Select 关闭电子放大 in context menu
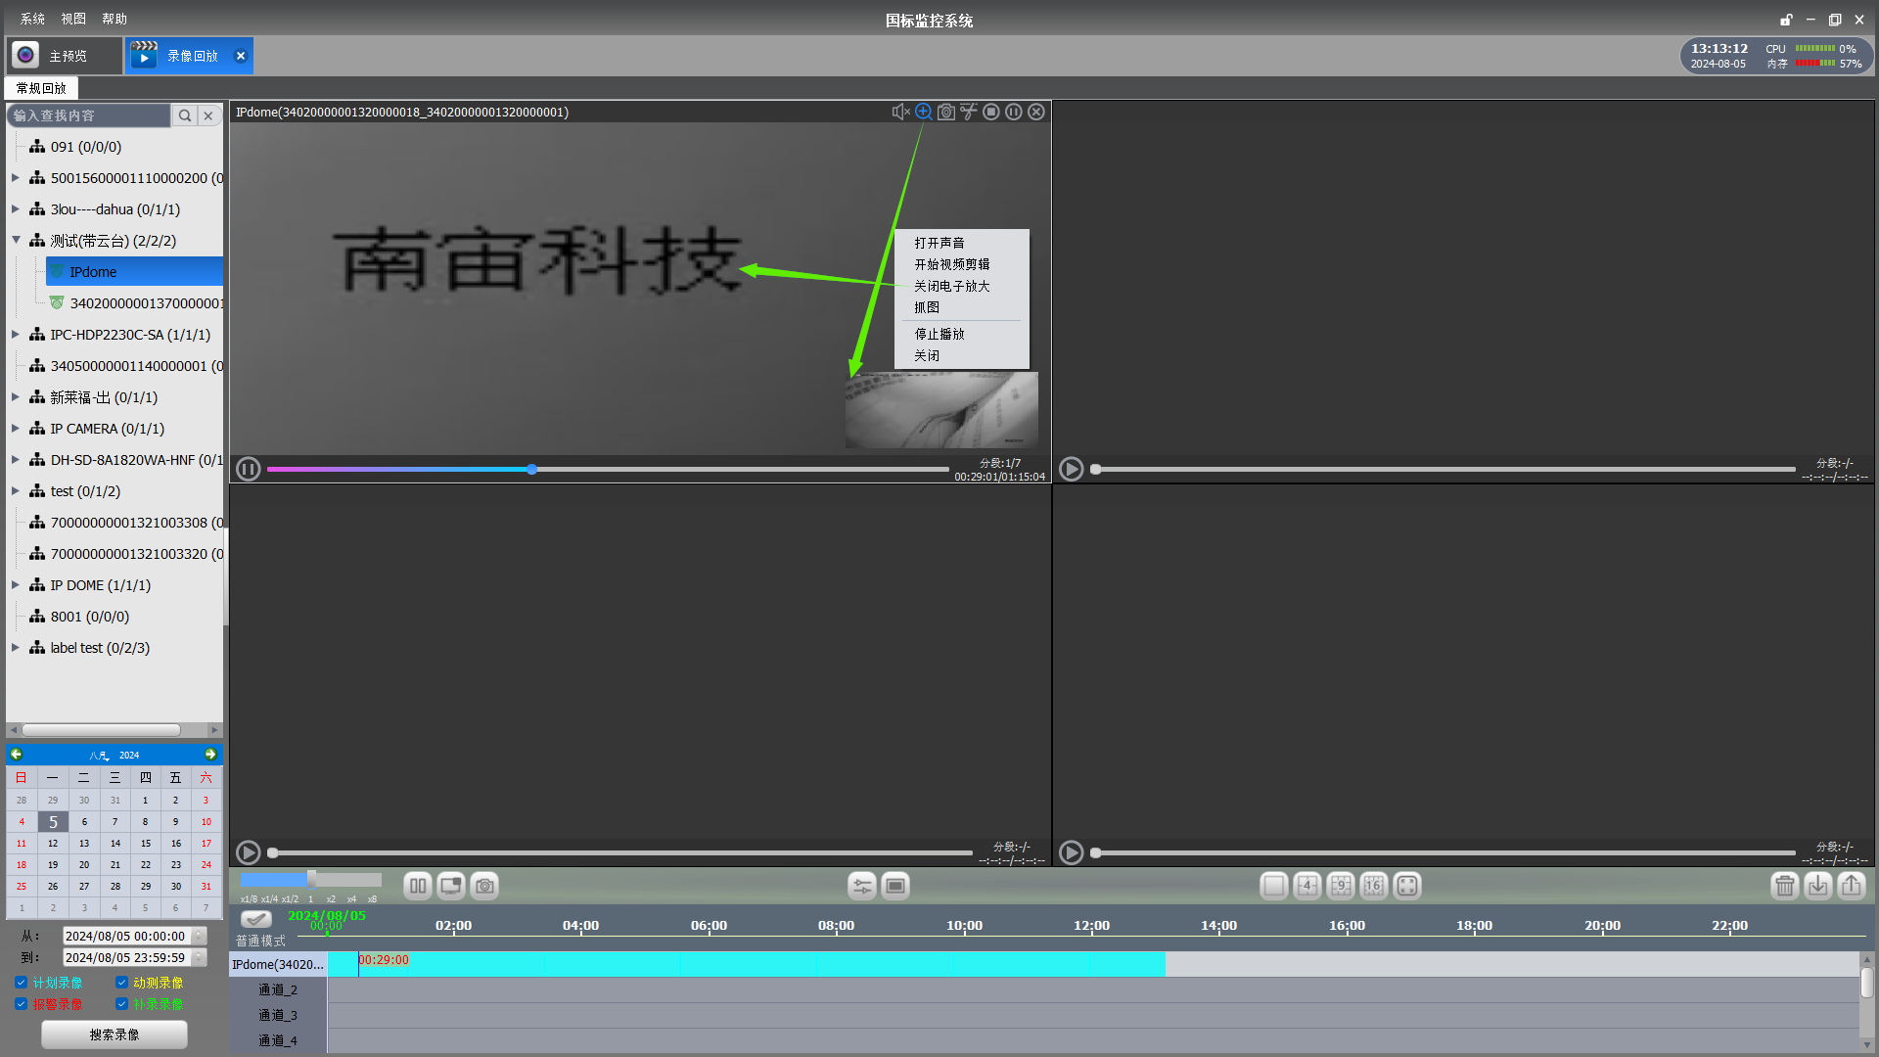1879x1057 pixels. coord(951,286)
